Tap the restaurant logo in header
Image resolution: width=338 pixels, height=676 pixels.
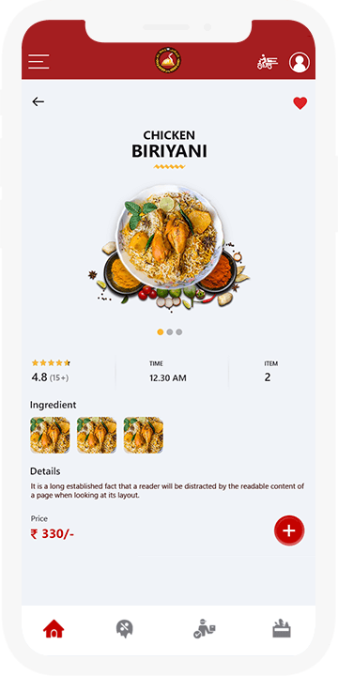coord(168,60)
